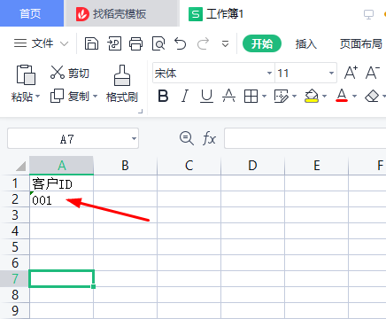Viewport: 386px width, 319px height.
Task: Click the eraser clear format icon
Action: pos(372,97)
